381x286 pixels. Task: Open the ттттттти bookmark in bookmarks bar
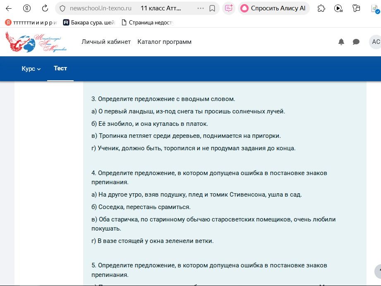coord(31,23)
